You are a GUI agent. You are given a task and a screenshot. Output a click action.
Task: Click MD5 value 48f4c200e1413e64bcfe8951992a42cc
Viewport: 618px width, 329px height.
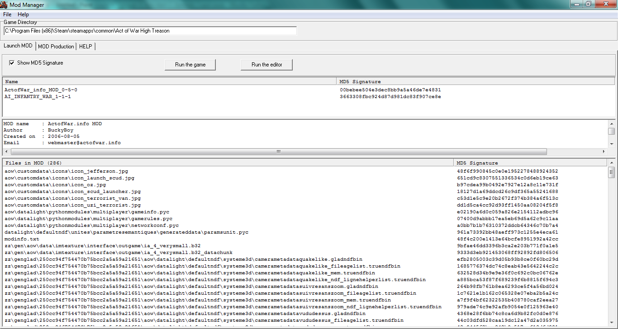(x=508, y=239)
